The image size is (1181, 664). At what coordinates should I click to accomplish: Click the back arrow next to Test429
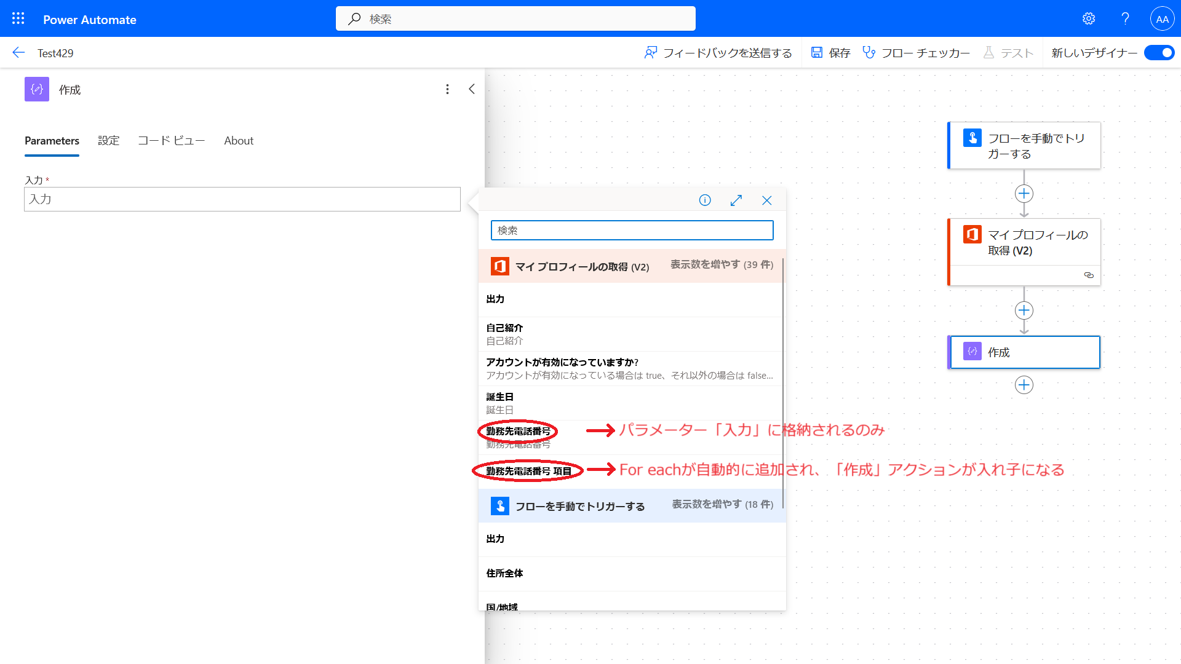18,53
